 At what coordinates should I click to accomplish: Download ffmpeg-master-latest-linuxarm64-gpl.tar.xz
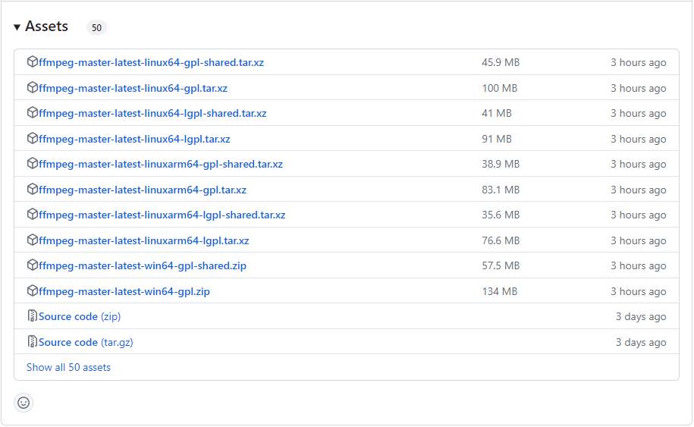[143, 190]
